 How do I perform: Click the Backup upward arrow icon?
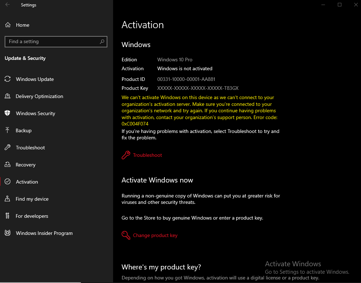tap(7, 130)
